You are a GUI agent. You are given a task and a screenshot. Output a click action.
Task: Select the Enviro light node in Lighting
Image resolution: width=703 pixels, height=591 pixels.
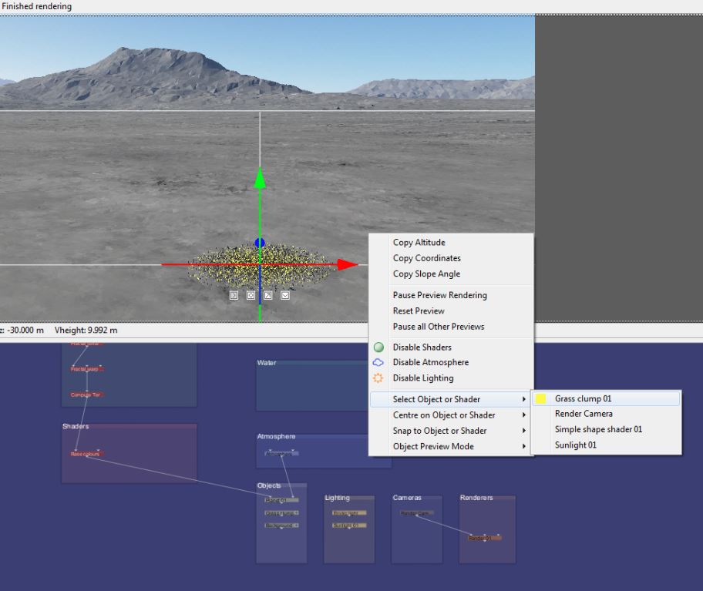pos(349,513)
